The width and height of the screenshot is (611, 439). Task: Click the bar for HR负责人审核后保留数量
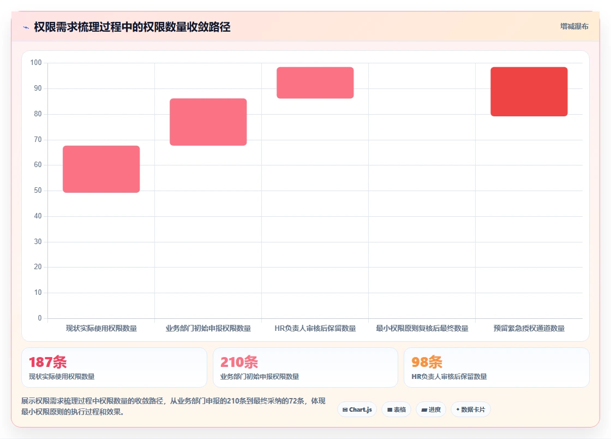tap(315, 82)
